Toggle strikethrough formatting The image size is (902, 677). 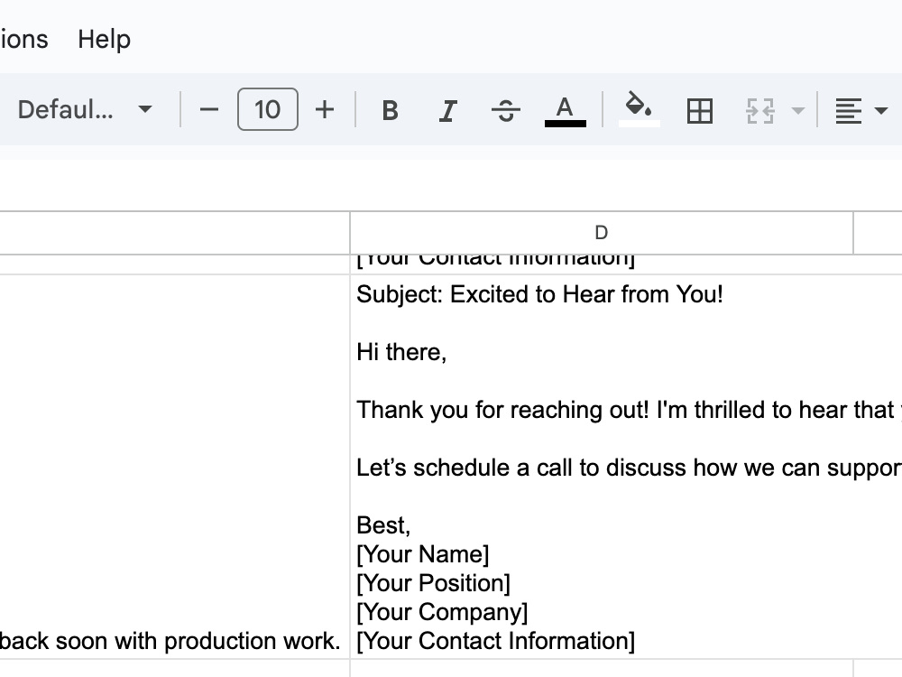[506, 109]
